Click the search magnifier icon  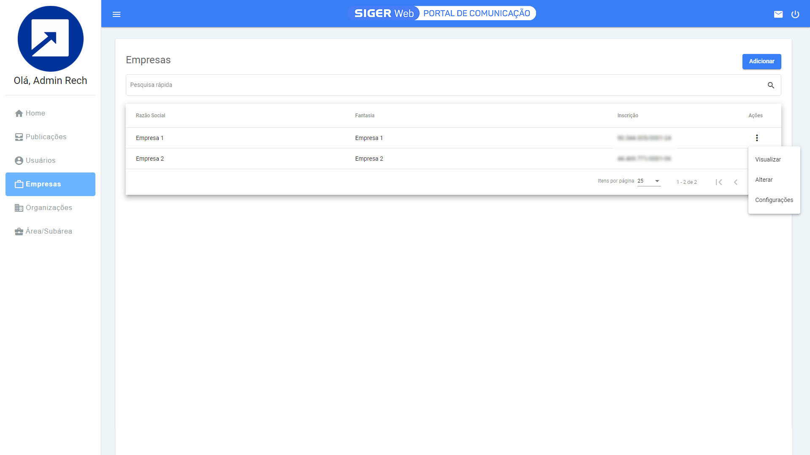(771, 85)
